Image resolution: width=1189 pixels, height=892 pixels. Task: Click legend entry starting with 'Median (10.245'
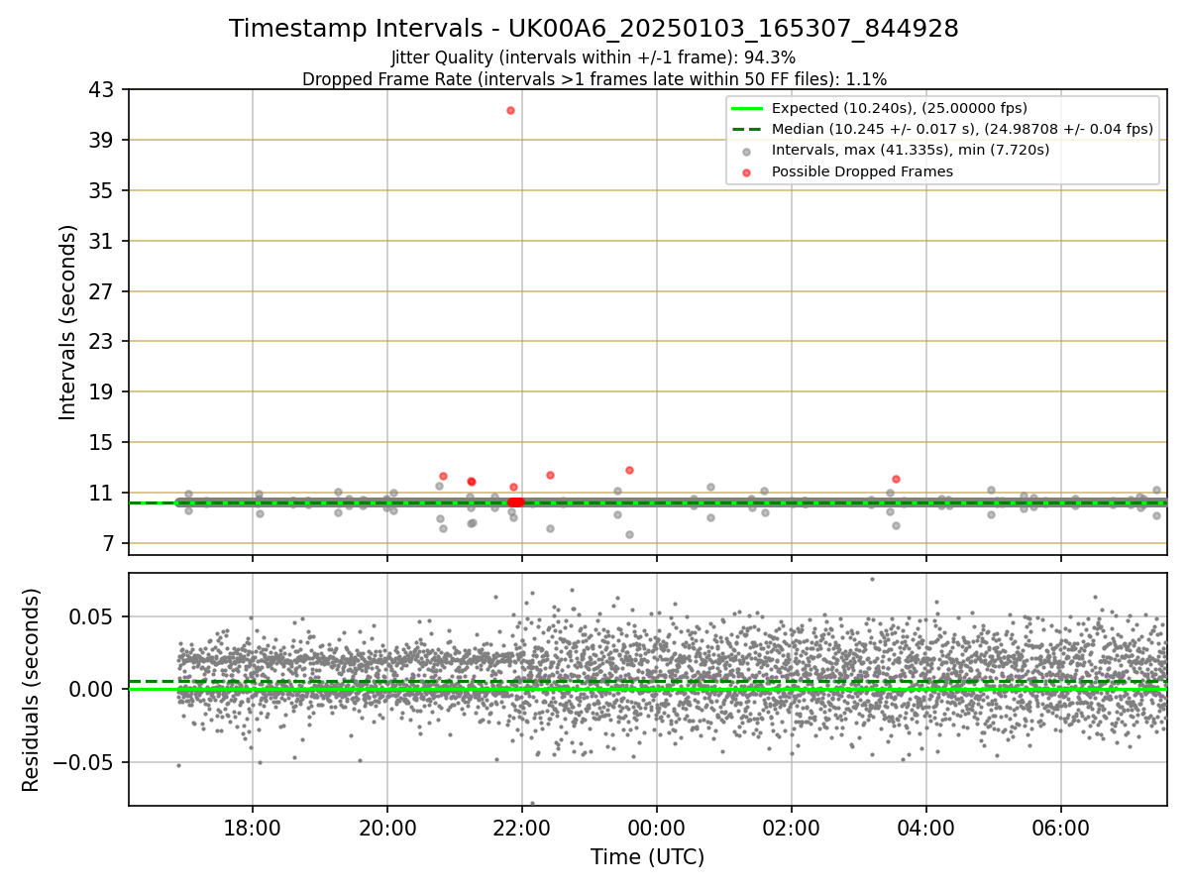962,129
